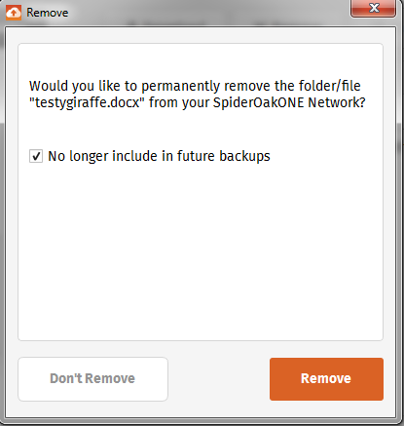
Task: Close the Remove dialog with the X button
Action: pyautogui.click(x=373, y=8)
